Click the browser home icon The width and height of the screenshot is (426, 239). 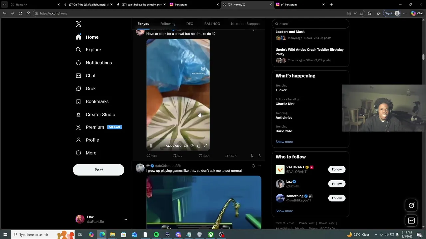coord(28,13)
